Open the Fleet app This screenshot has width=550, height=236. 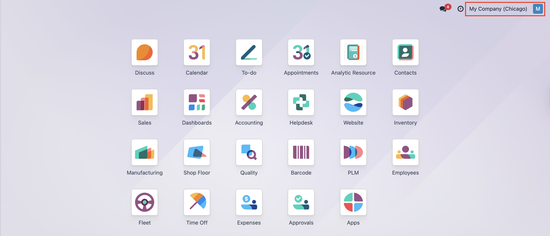[x=144, y=203]
